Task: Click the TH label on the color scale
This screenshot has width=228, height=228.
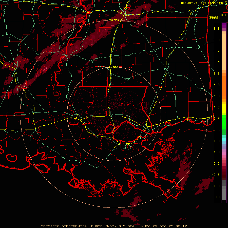Action: click(x=218, y=197)
